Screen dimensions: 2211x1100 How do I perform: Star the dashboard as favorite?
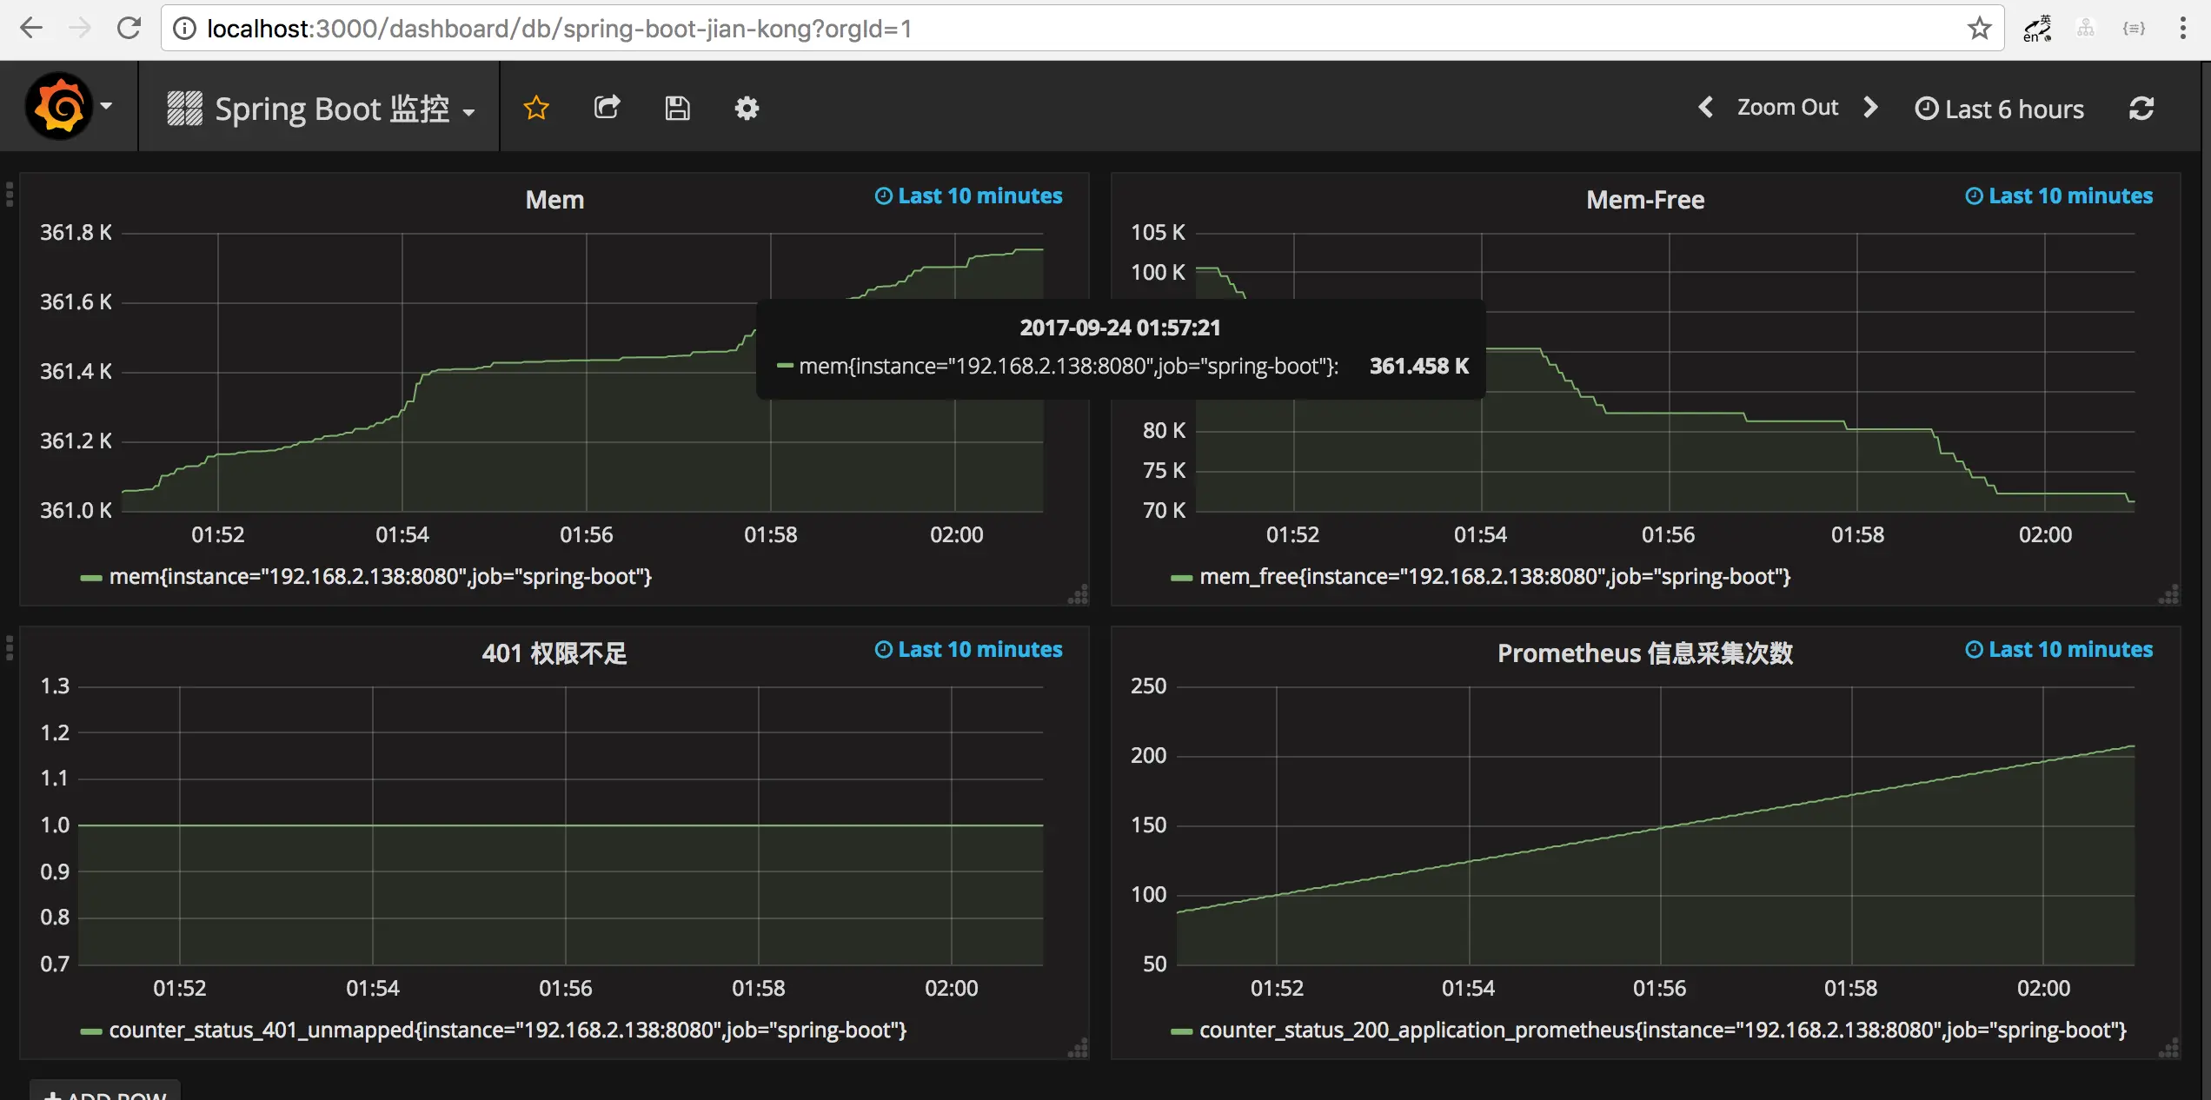pyautogui.click(x=536, y=108)
